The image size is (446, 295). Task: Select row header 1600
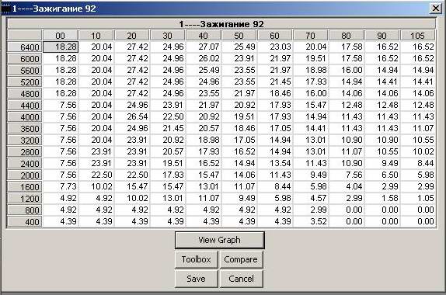pyautogui.click(x=25, y=187)
